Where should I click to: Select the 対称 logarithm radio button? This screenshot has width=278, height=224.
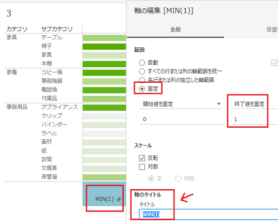[178, 179]
